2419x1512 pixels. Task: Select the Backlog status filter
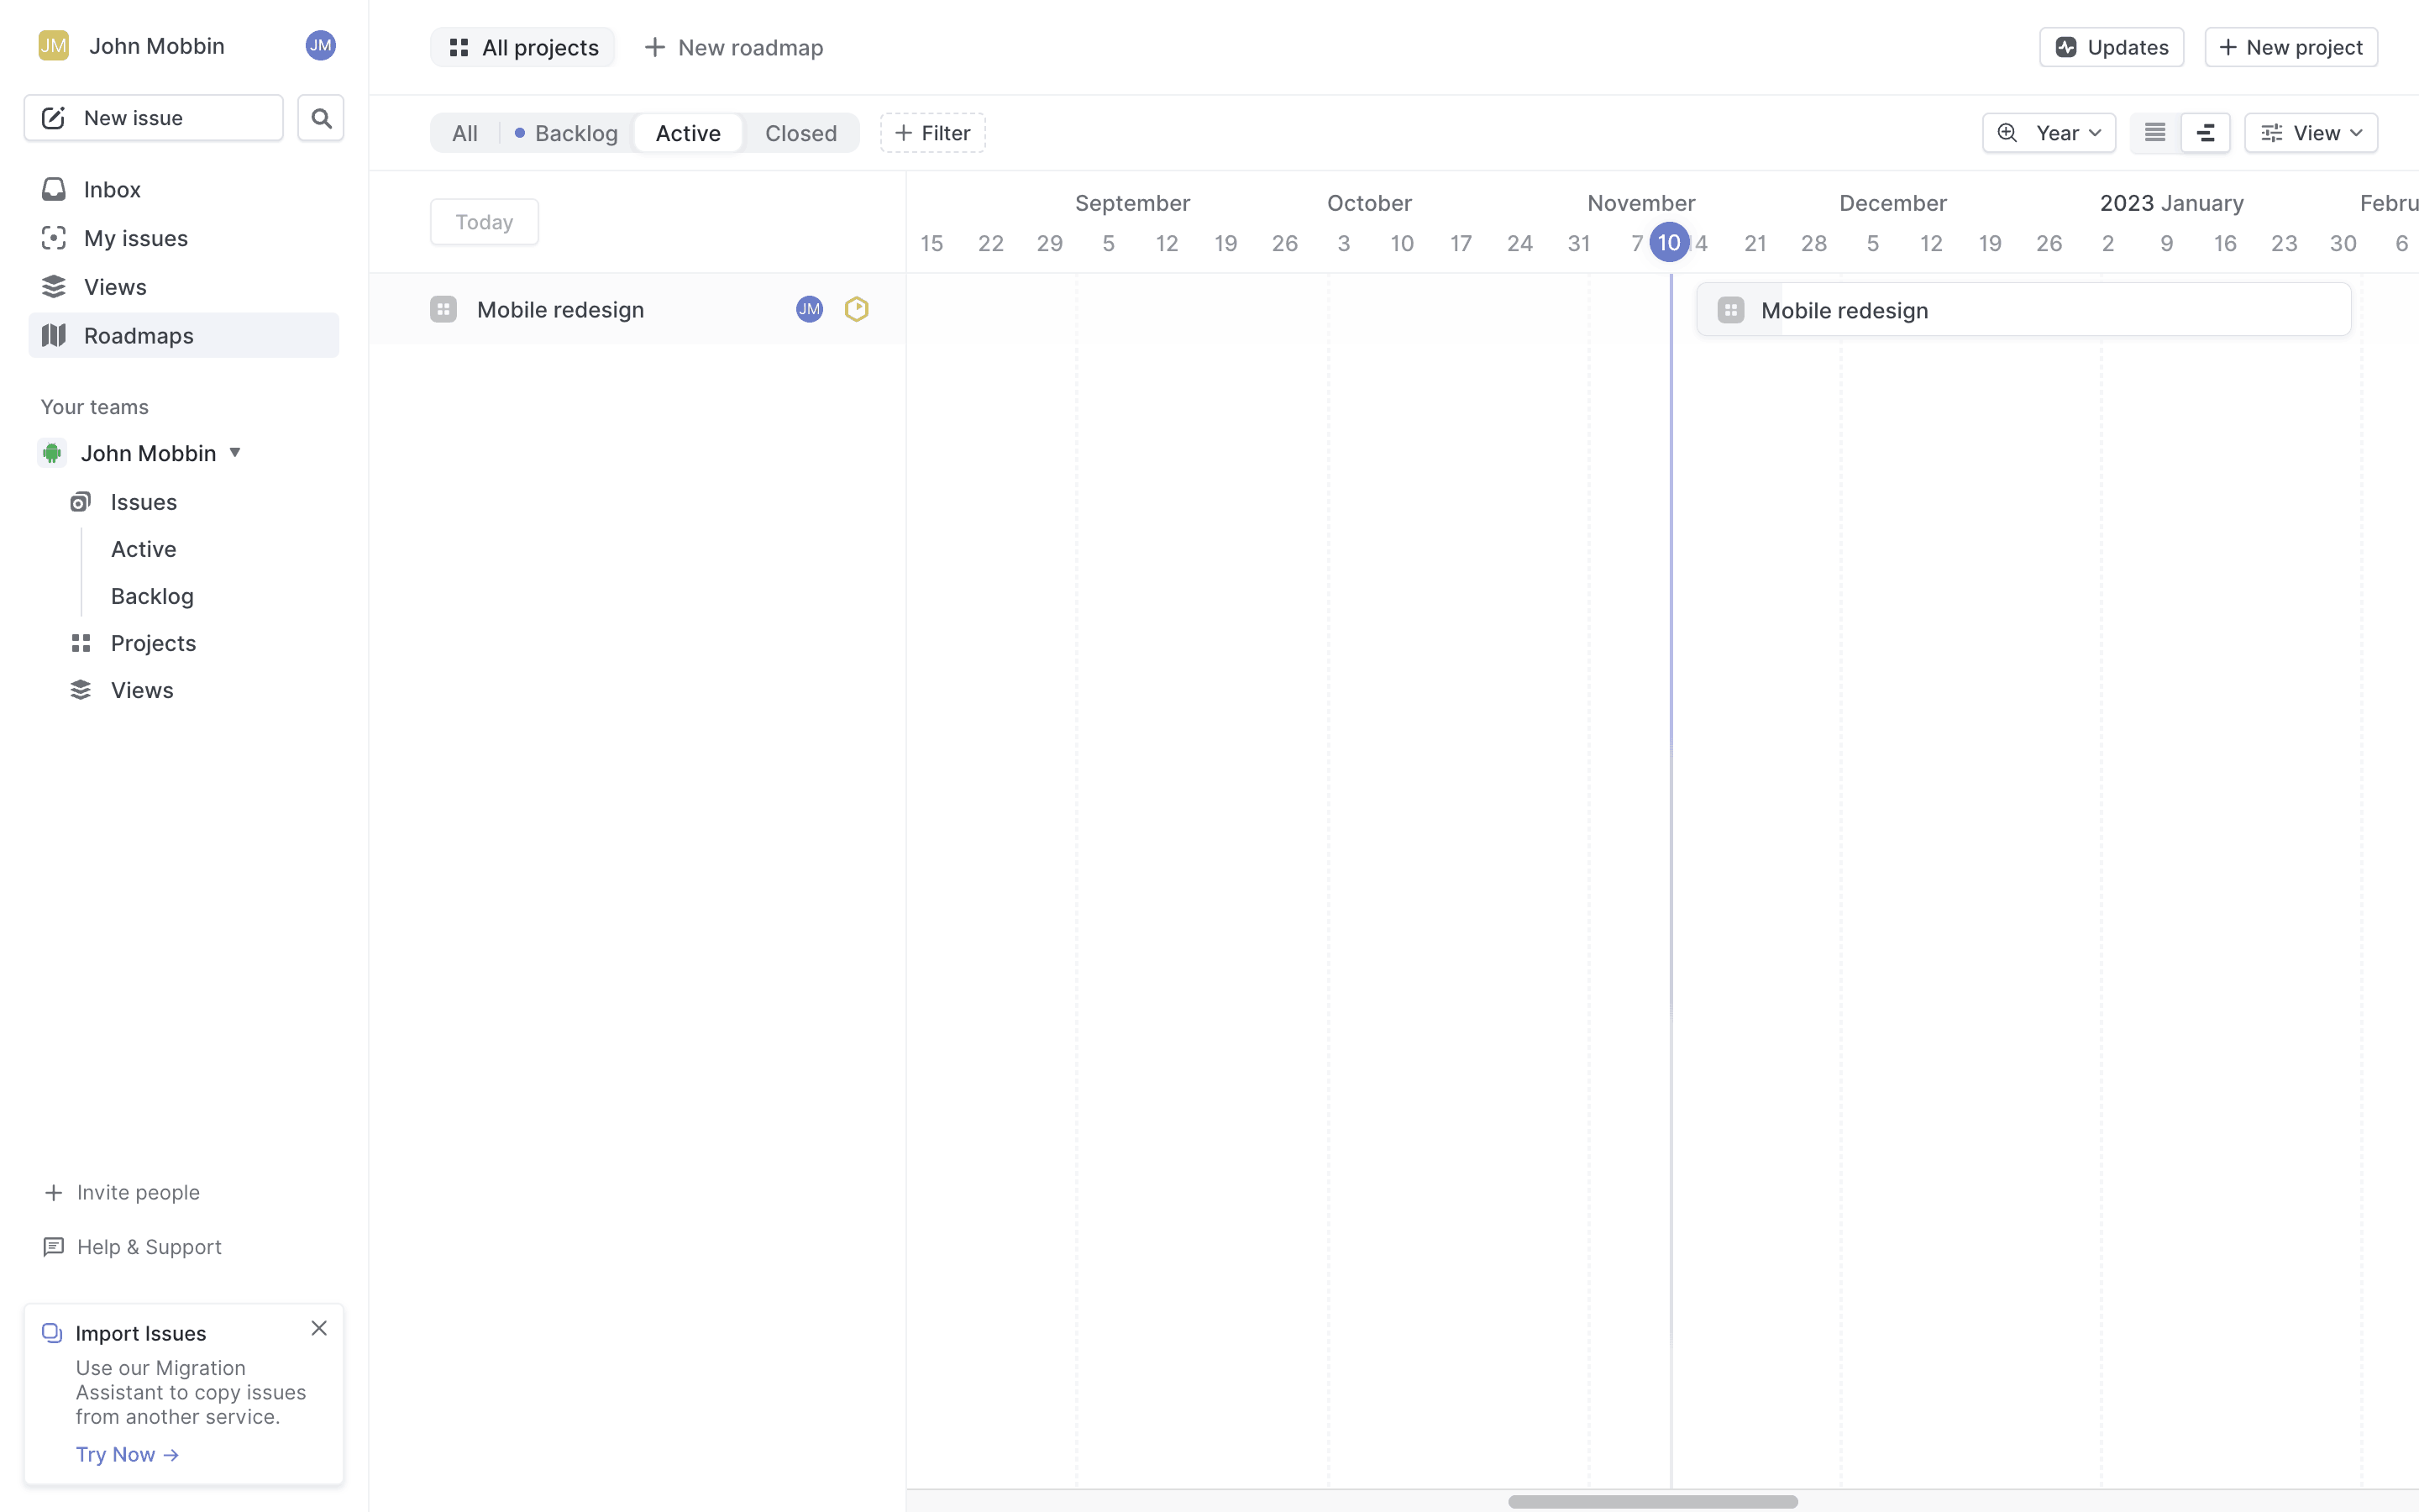[566, 133]
